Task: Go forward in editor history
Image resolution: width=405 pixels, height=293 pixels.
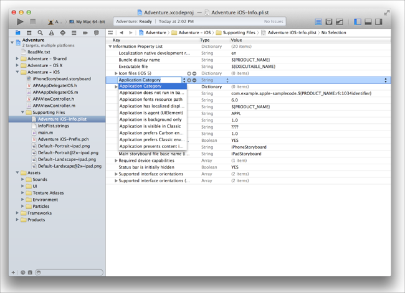Action: 131,32
